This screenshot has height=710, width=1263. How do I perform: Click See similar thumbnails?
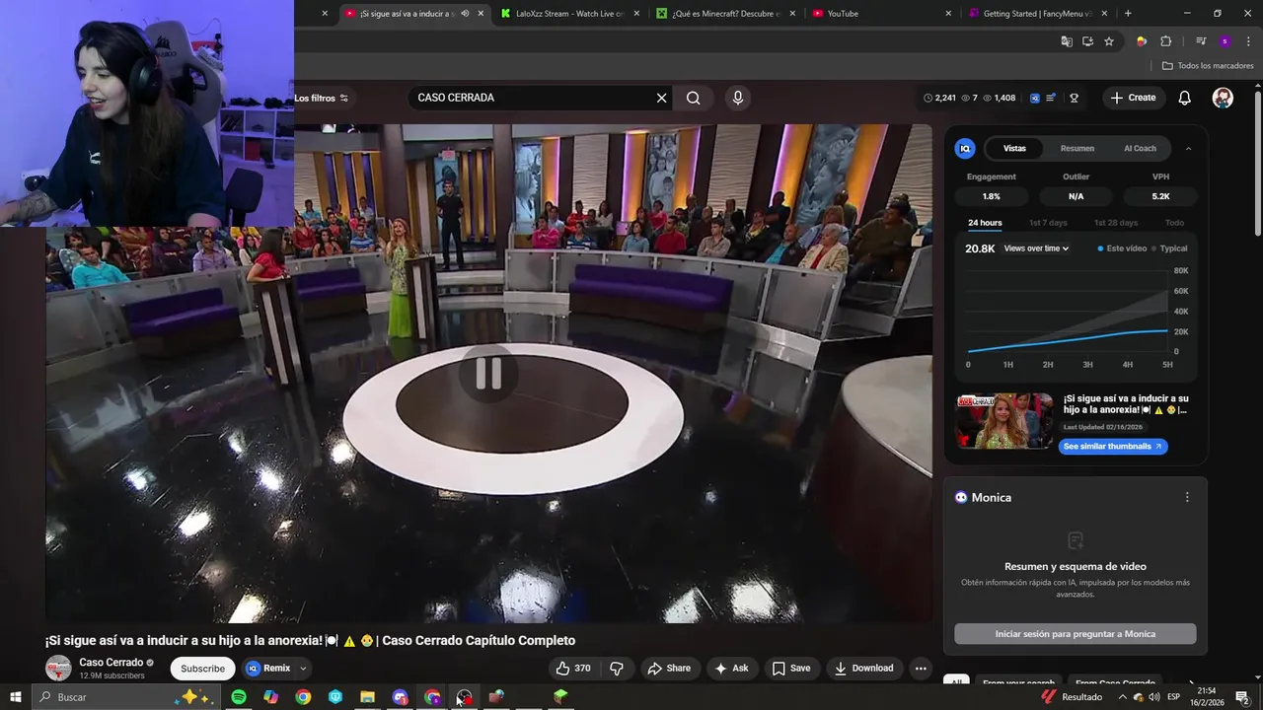tap(1113, 446)
